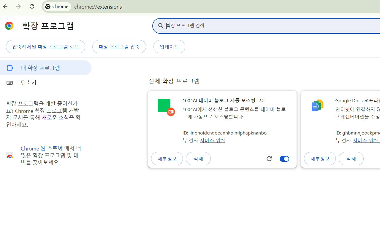The width and height of the screenshot is (380, 237).
Task: Click the Google Docs offline extension icon
Action: [x=317, y=105]
